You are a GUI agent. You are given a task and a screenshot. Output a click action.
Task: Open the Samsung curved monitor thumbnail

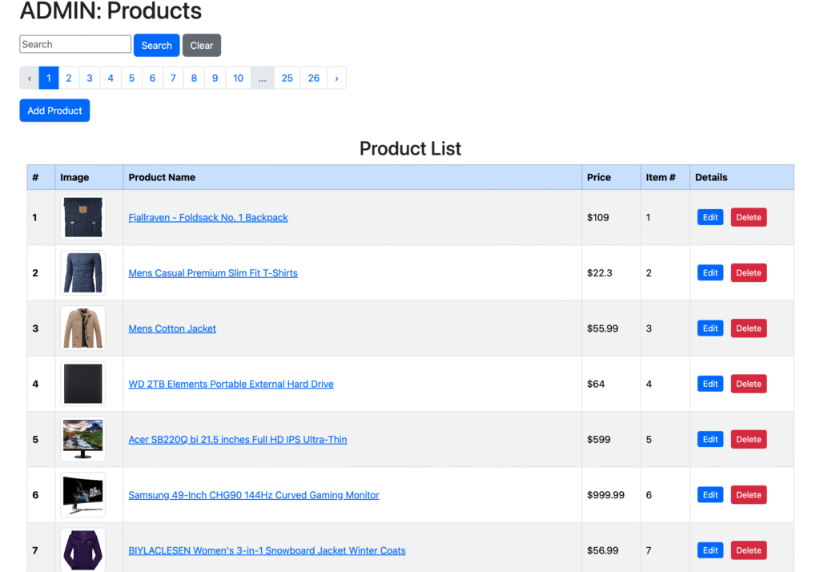tap(82, 495)
